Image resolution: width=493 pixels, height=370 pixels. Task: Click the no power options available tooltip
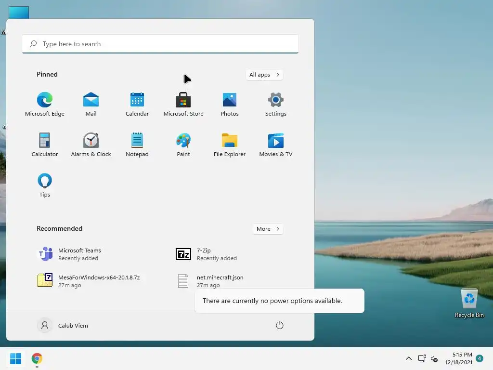click(280, 301)
